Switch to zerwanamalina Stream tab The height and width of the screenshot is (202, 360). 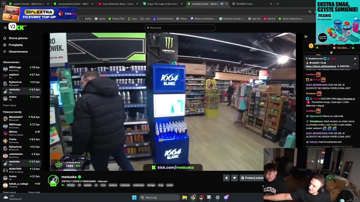point(73,4)
